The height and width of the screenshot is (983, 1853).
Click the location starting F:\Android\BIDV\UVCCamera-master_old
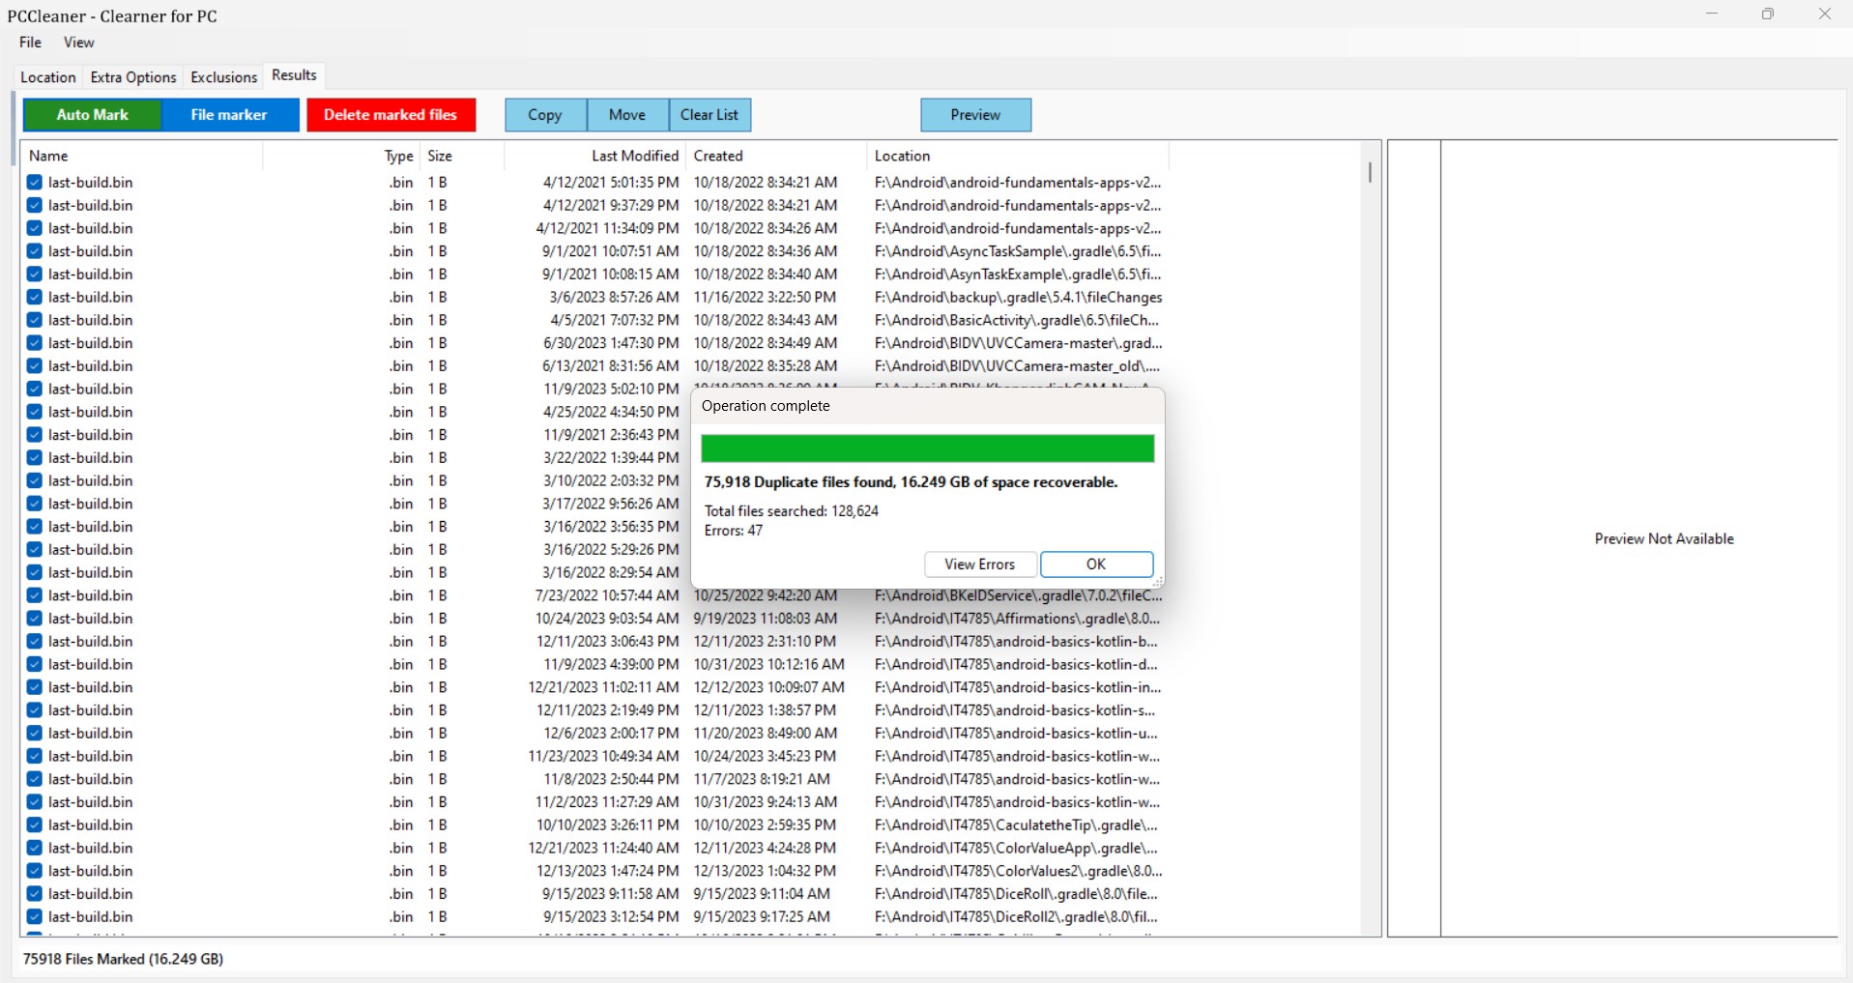(1017, 366)
